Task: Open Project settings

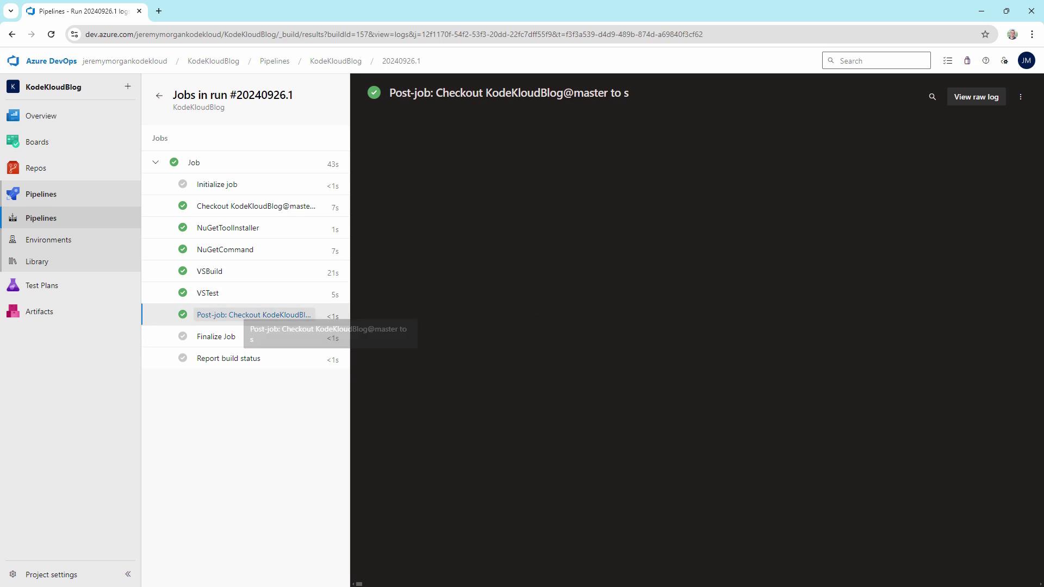Action: (x=51, y=574)
